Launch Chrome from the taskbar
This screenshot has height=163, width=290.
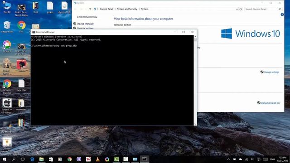(x=69, y=159)
